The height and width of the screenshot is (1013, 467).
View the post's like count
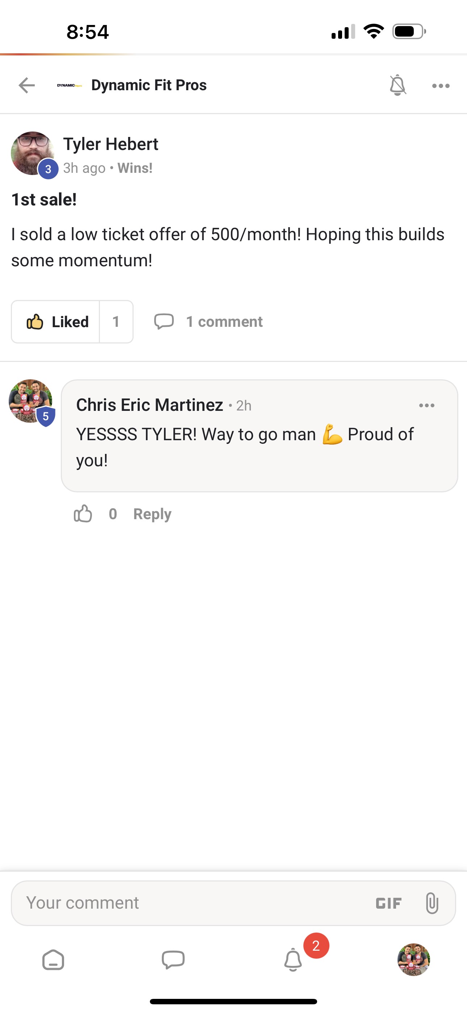(116, 322)
